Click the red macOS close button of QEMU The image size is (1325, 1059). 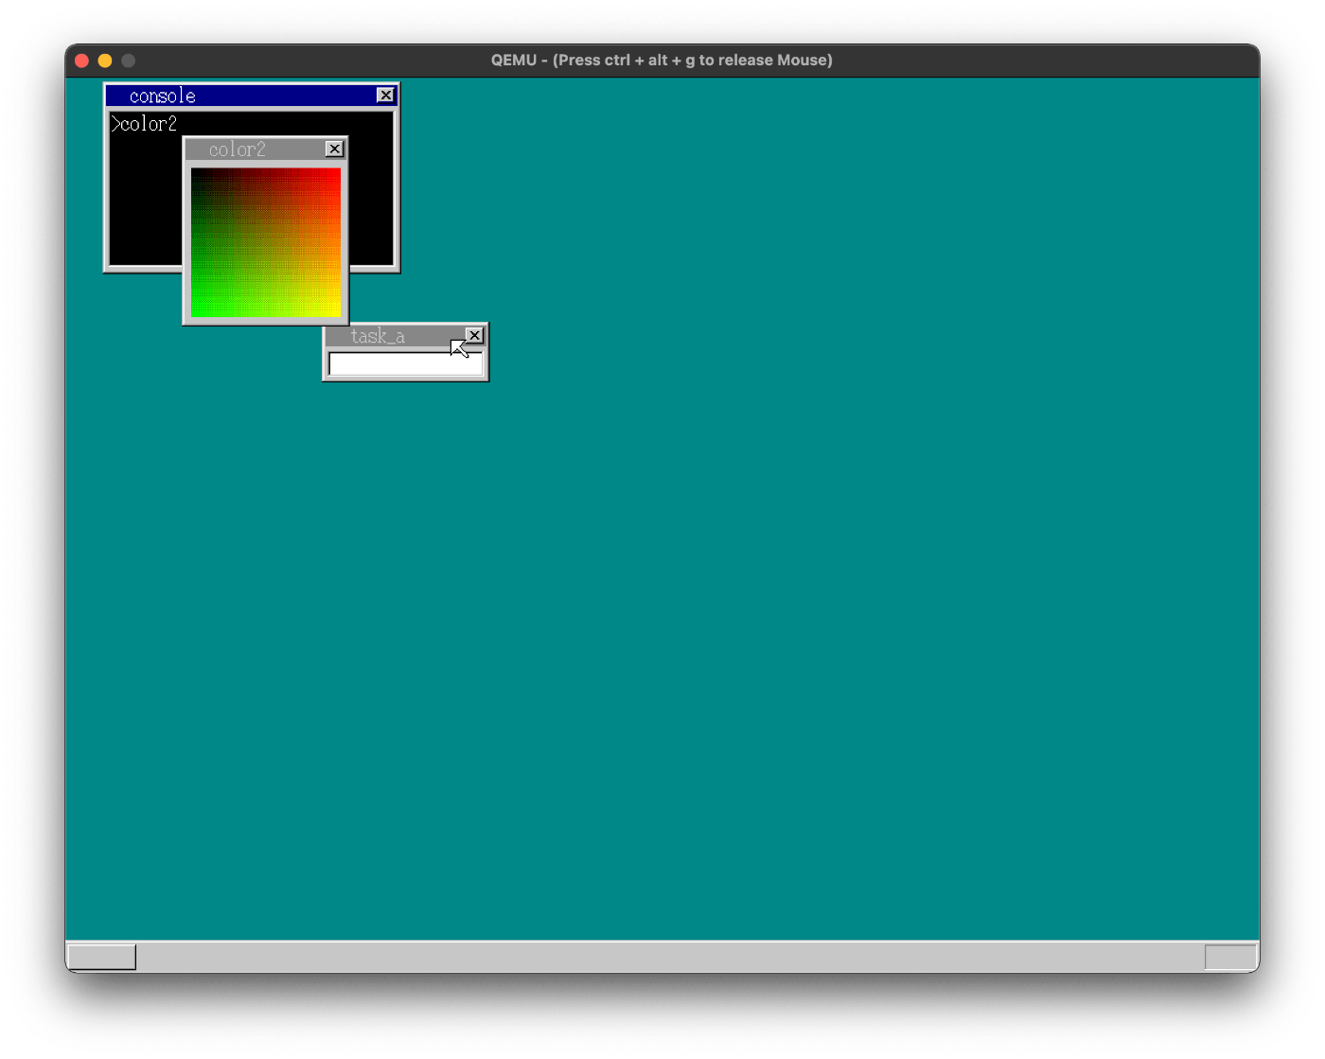click(x=81, y=61)
